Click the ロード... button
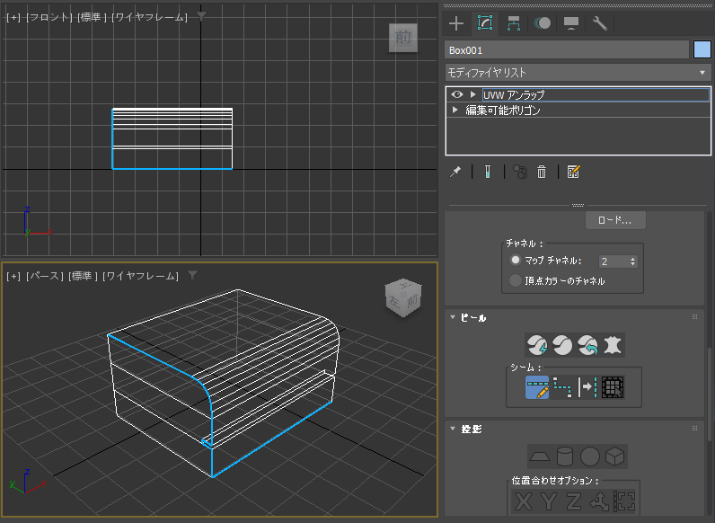 [x=614, y=220]
